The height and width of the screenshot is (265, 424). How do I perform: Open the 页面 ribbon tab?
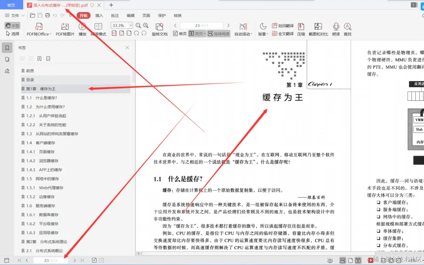click(146, 15)
